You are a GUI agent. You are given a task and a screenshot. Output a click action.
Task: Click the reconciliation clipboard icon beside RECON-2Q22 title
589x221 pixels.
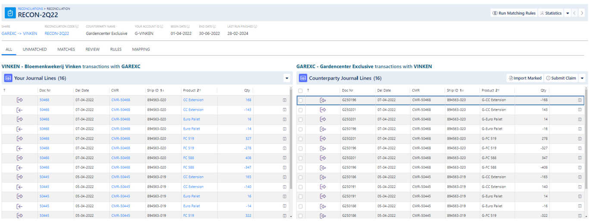(x=10, y=13)
